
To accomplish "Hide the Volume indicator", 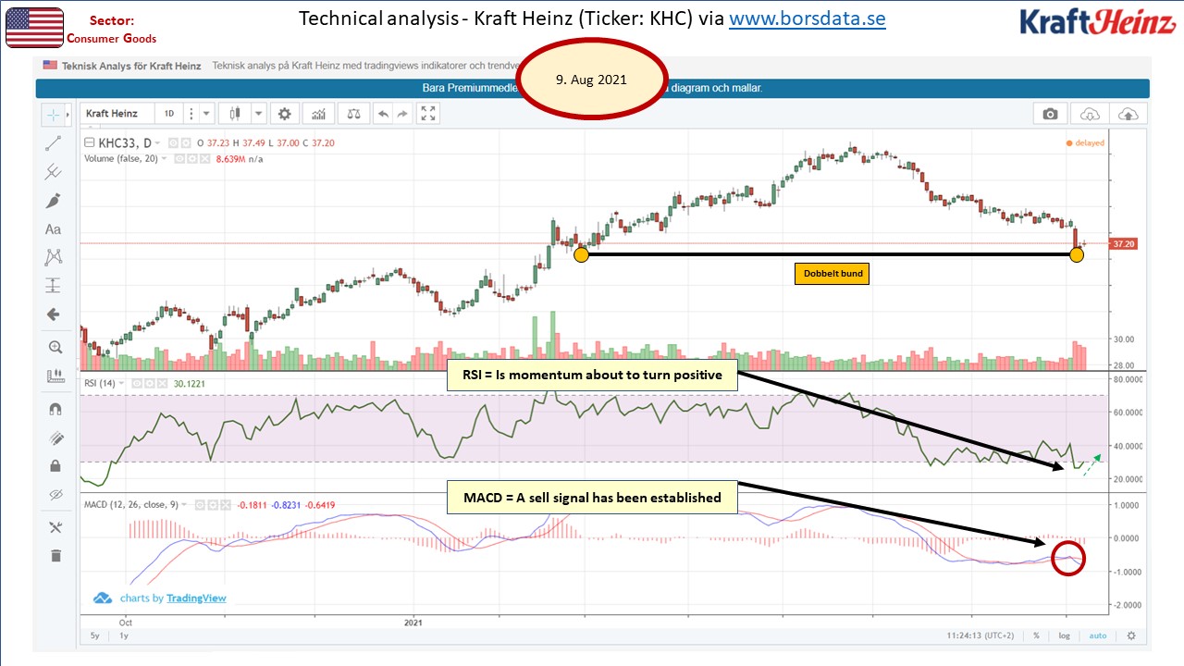I will [179, 158].
